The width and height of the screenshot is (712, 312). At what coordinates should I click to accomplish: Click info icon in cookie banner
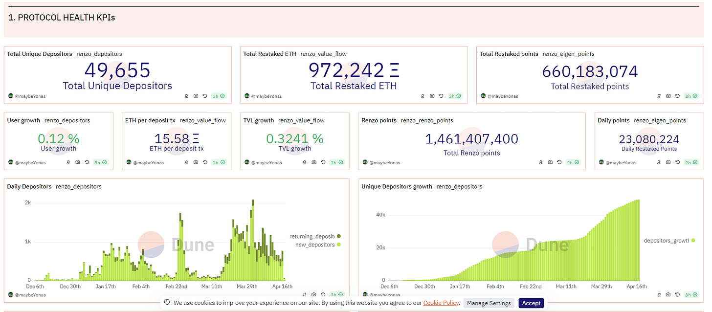[167, 303]
